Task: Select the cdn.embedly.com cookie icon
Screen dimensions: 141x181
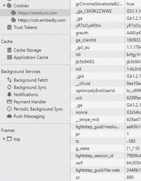Action: [x=13, y=20]
